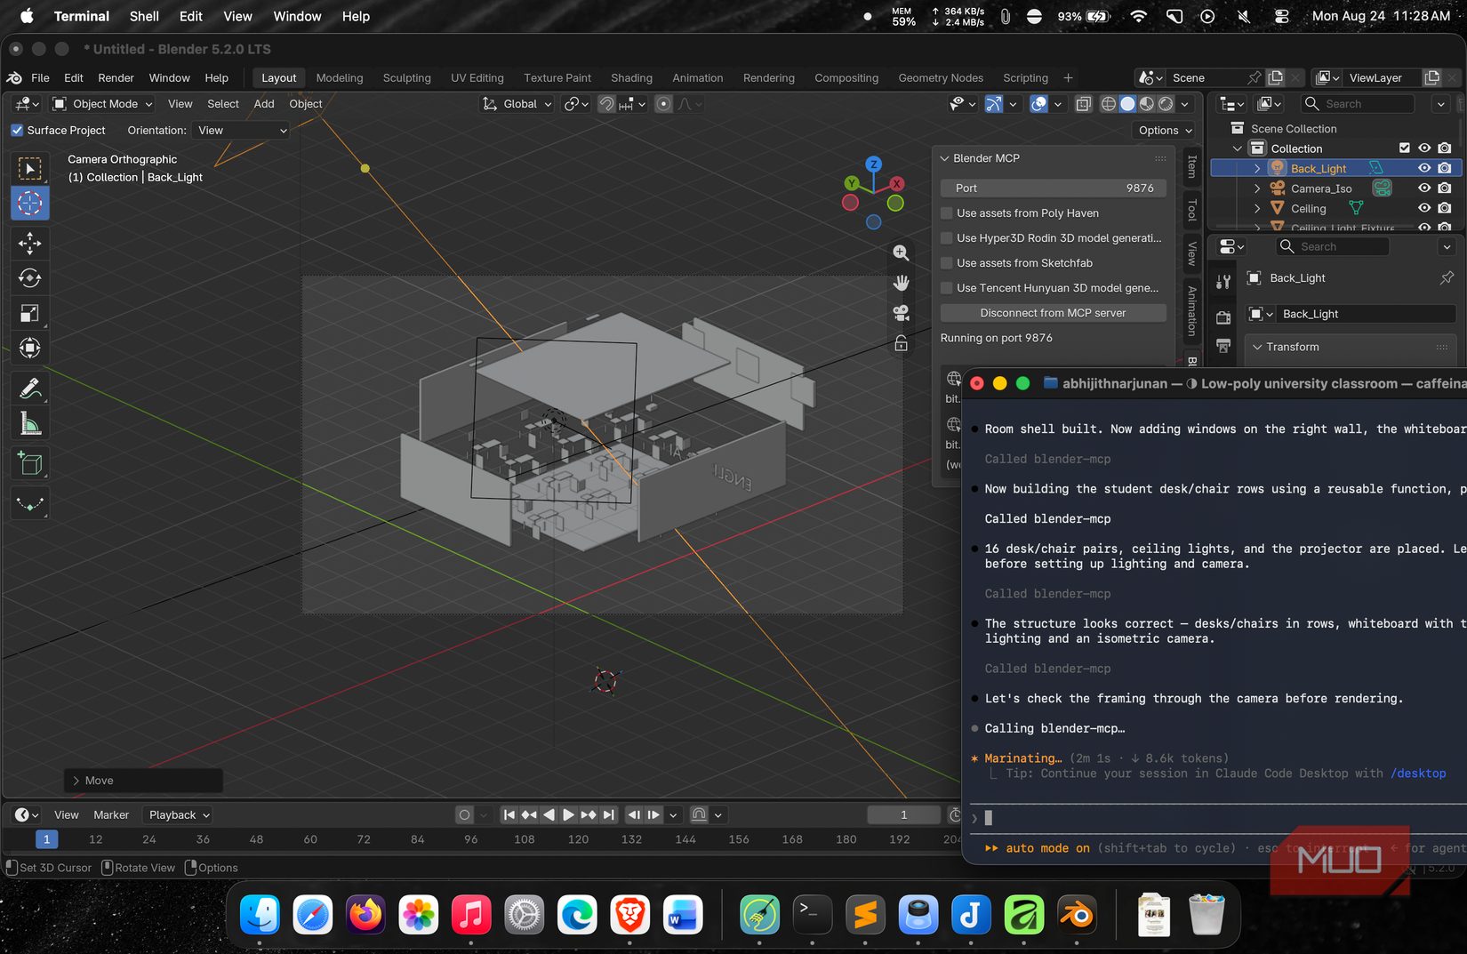The width and height of the screenshot is (1467, 954).
Task: Switch to Sculpting workspace tab
Action: [x=406, y=78]
